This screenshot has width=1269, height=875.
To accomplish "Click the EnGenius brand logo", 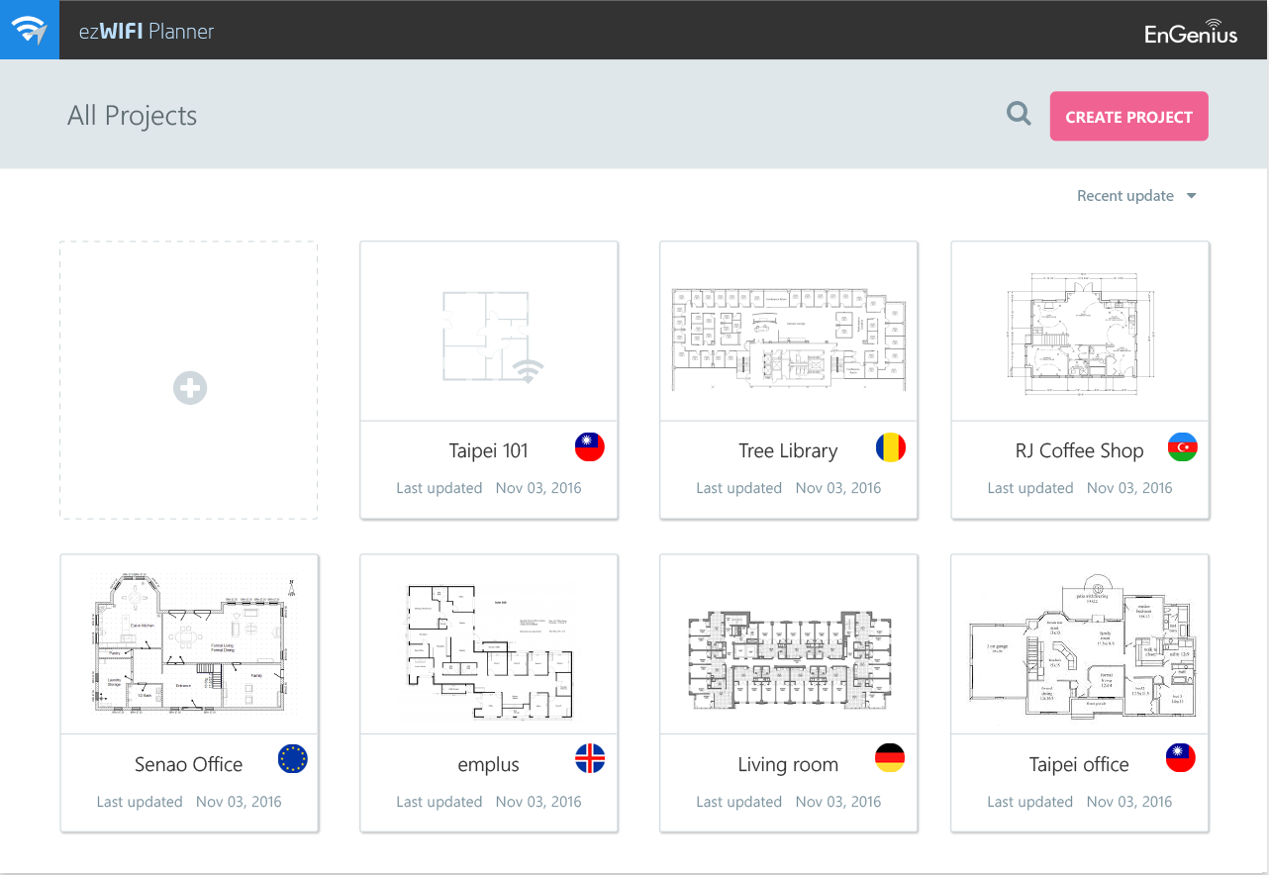I will (1192, 32).
